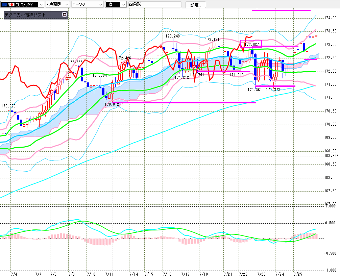Select the 171.919 low price label

[x=237, y=75]
